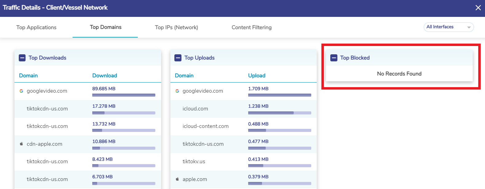Viewport: 485px width, 189px height.
Task: Click the Apple icon beside cdn-apple.com
Action: point(21,144)
